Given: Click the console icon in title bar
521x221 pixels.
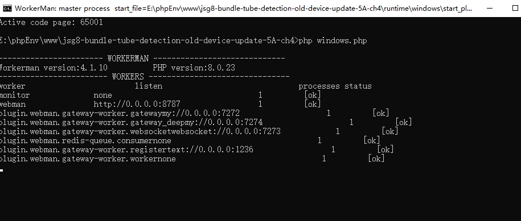Looking at the screenshot, I should (x=7, y=9).
